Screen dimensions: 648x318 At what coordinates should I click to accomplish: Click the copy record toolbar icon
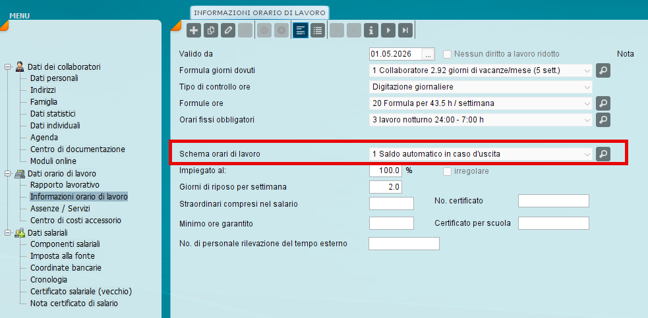[211, 30]
